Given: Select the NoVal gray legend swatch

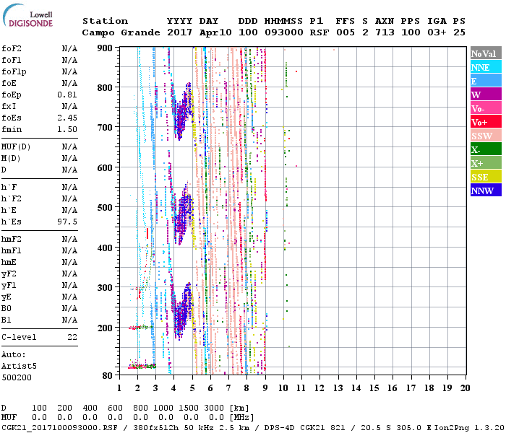Looking at the screenshot, I should pos(485,53).
